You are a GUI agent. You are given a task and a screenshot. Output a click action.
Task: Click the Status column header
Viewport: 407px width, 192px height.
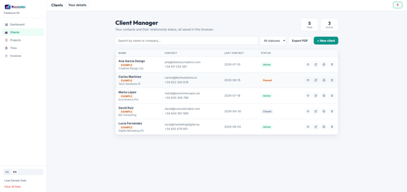(266, 53)
